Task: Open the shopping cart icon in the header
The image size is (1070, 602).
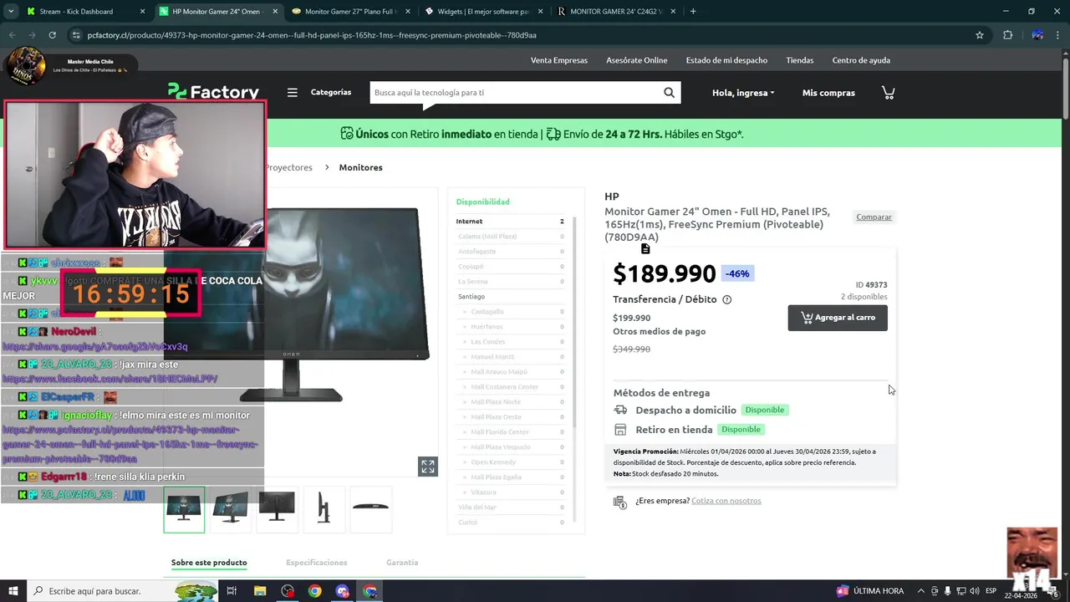Action: click(888, 93)
